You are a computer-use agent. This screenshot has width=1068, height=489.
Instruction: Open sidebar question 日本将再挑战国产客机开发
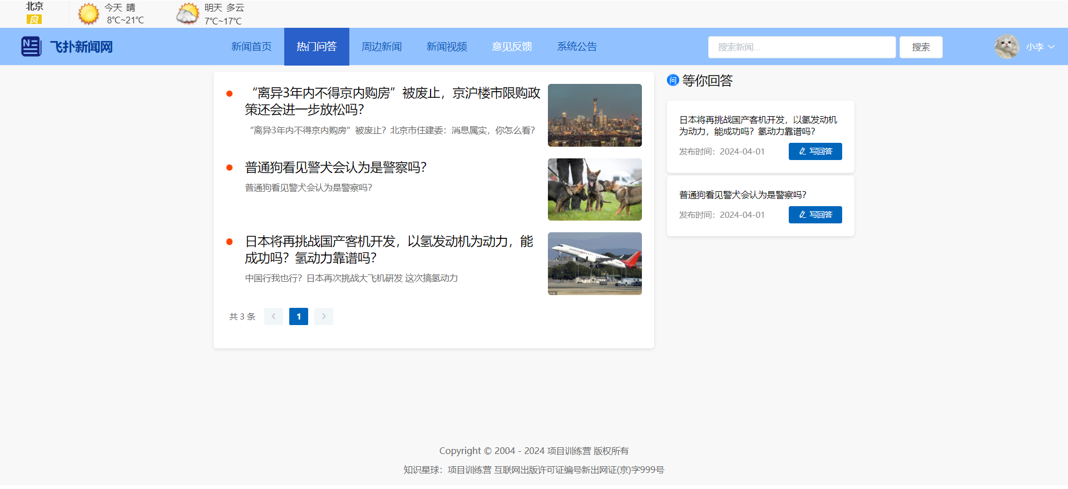point(758,126)
